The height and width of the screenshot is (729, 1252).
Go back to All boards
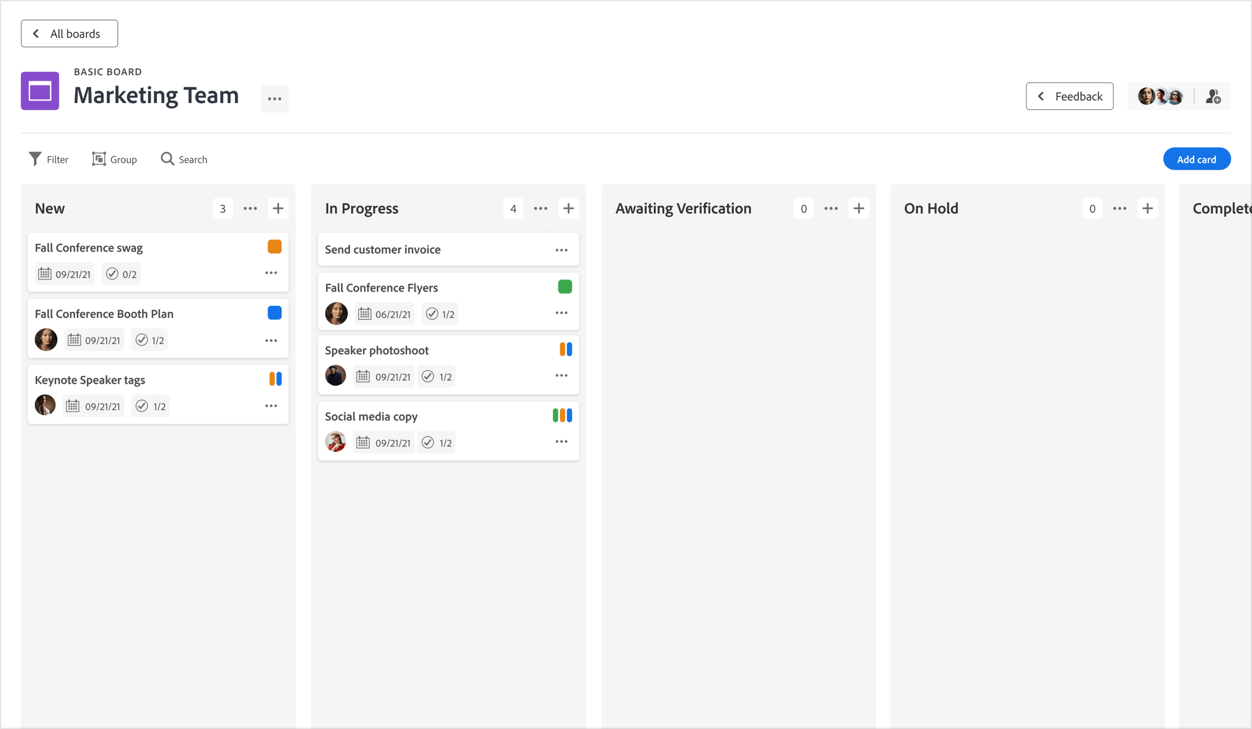69,33
